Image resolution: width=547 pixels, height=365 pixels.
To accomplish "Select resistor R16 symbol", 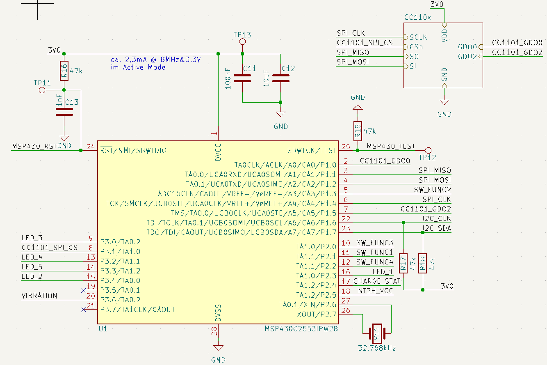I will pyautogui.click(x=64, y=71).
